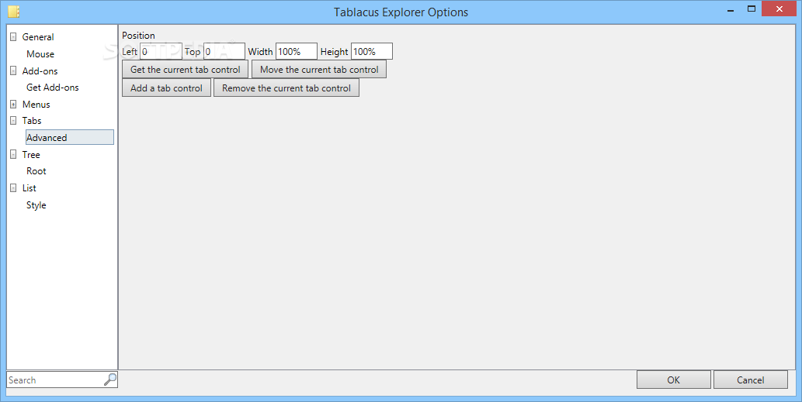
Task: Click Move the current tab control button
Action: [319, 70]
